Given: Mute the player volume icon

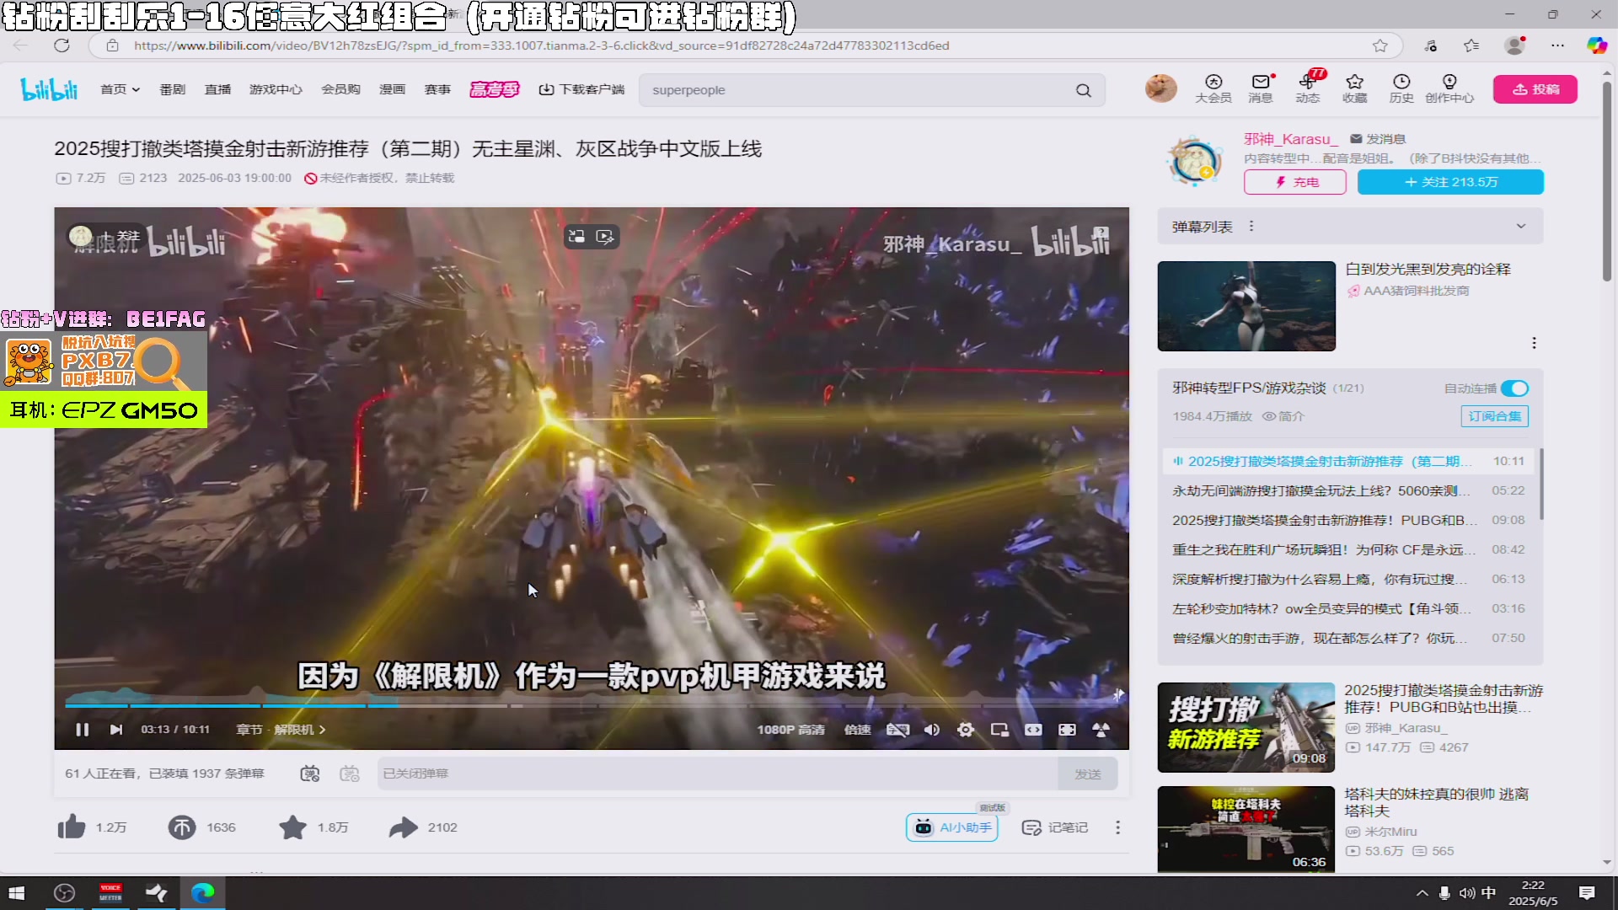Looking at the screenshot, I should pos(931,730).
